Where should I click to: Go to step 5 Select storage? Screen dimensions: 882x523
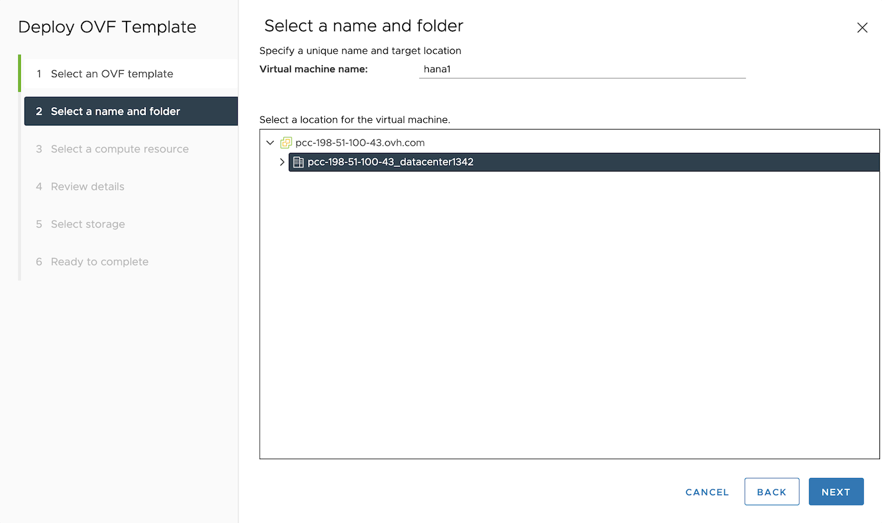[x=88, y=224]
